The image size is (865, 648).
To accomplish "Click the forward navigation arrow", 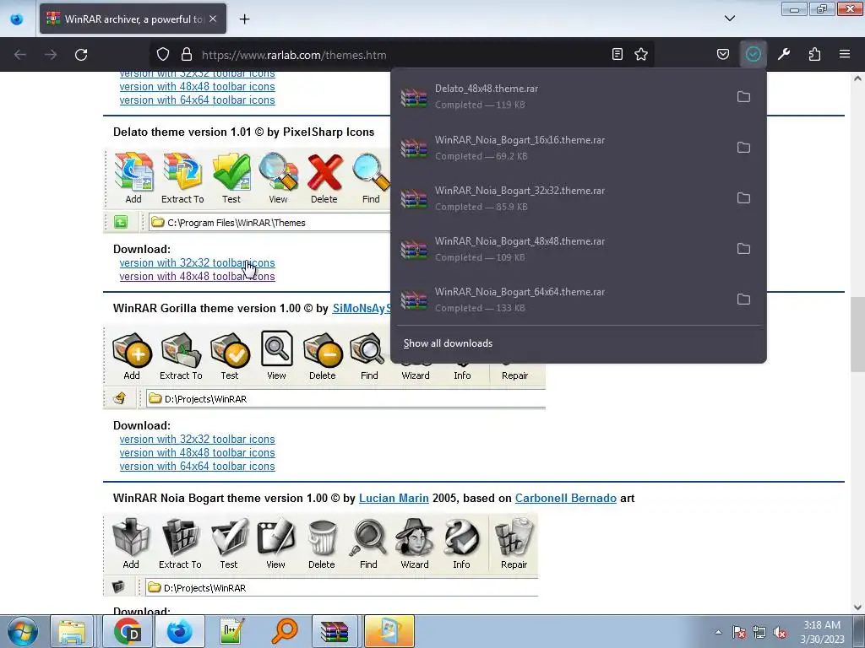I will coord(51,55).
